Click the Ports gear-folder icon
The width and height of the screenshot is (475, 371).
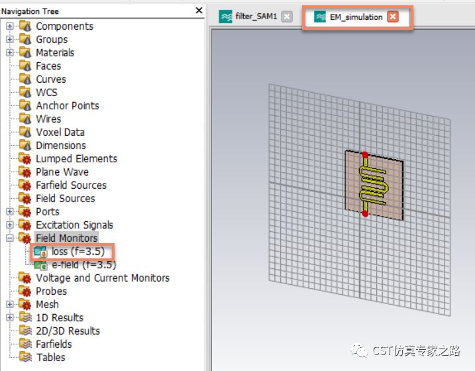point(25,212)
